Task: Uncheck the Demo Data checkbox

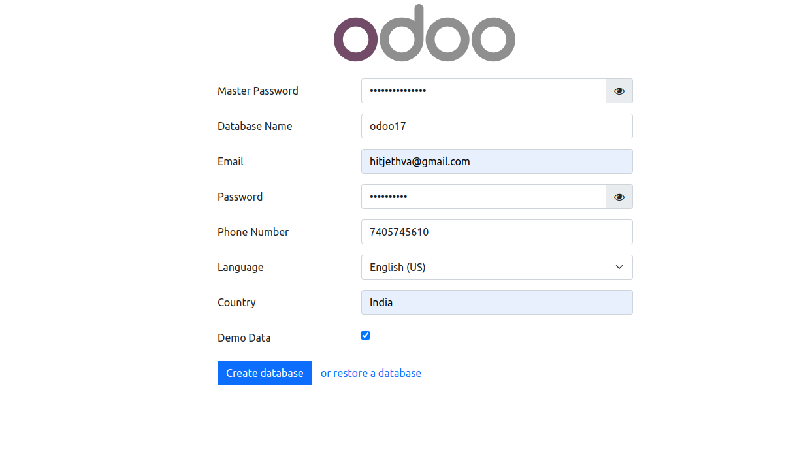Action: click(x=366, y=336)
